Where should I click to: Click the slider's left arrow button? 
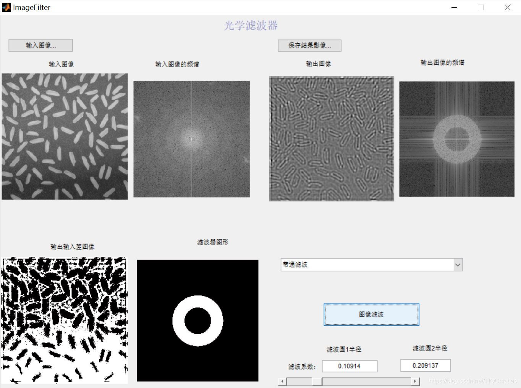282,381
